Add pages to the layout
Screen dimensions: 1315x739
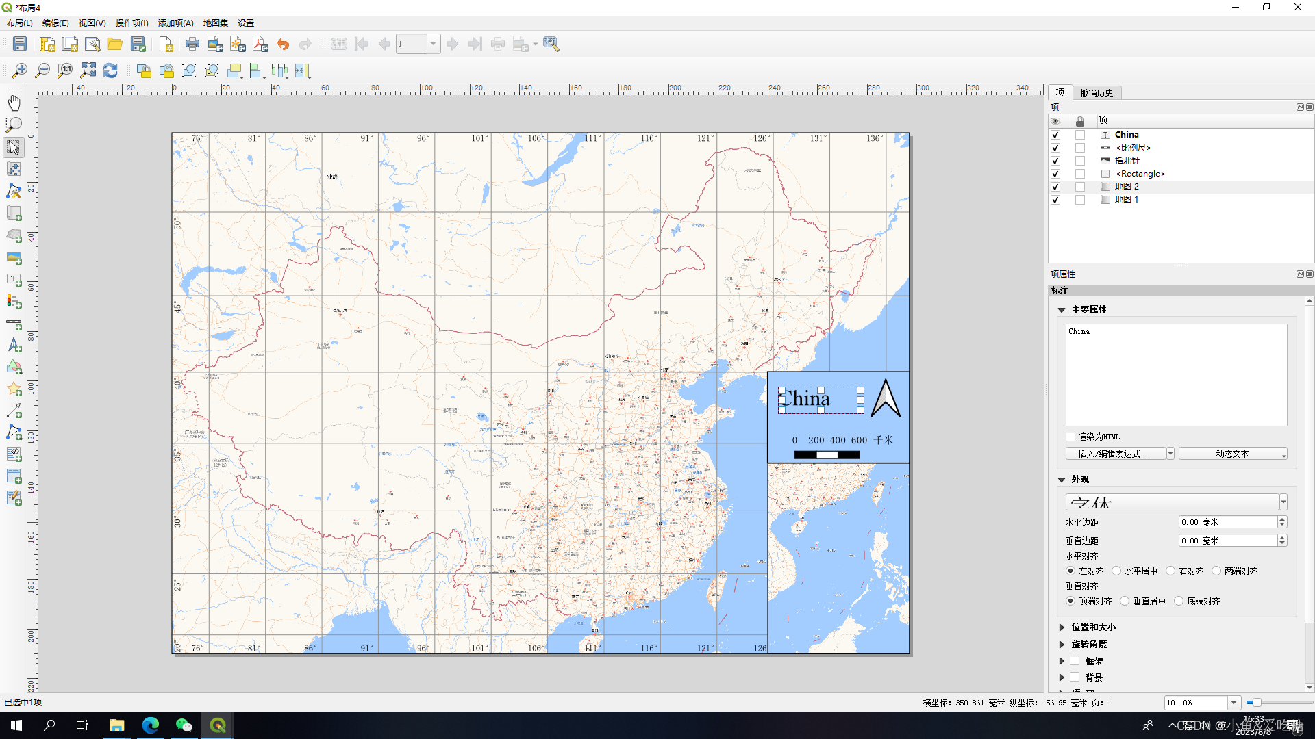click(166, 44)
